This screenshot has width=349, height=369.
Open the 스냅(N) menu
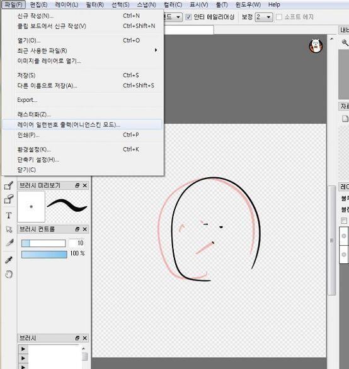point(146,4)
